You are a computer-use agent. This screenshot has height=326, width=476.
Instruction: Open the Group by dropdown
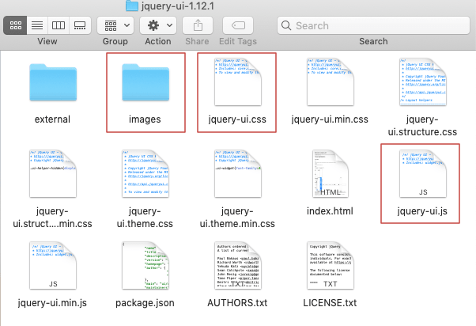115,25
